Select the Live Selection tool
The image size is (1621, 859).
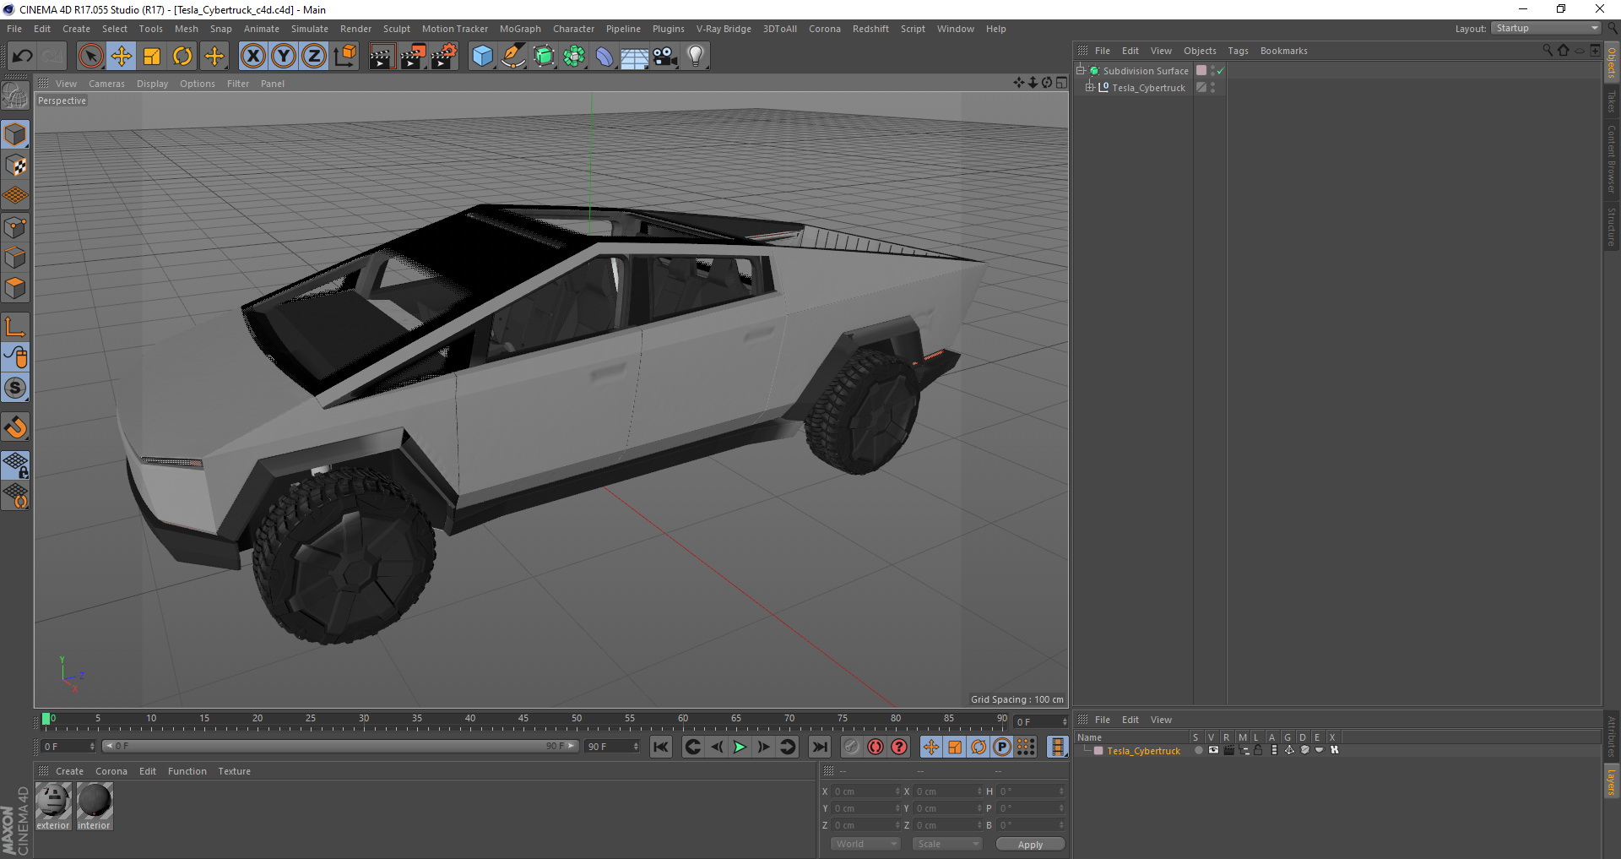pos(90,57)
